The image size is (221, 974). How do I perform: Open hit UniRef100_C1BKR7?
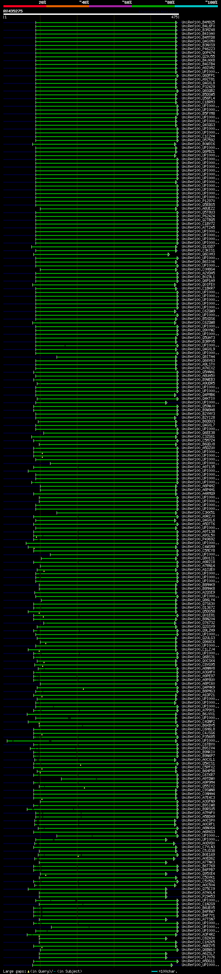198,288
